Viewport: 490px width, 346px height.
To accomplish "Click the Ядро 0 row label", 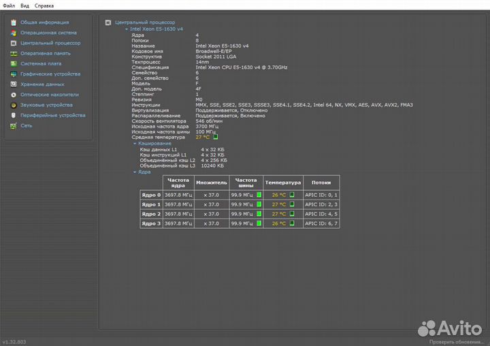I will click(x=151, y=195).
